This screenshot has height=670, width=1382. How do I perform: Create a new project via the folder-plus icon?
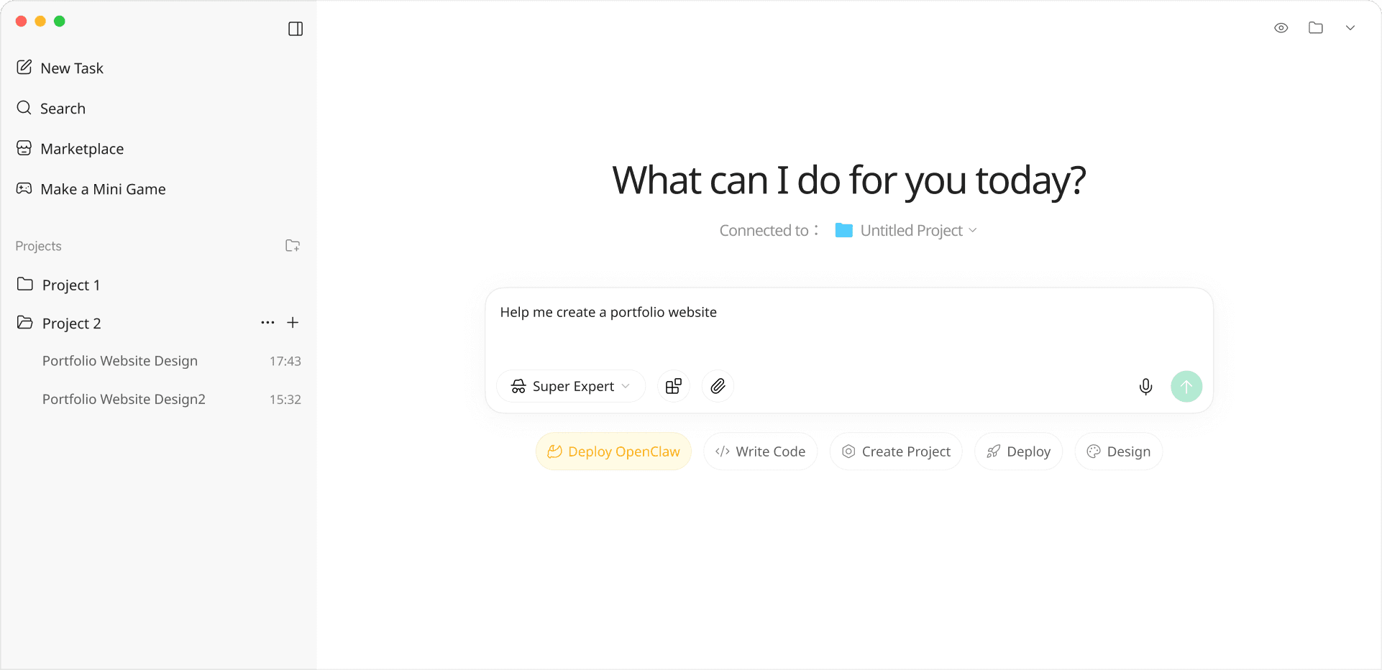[x=292, y=245]
